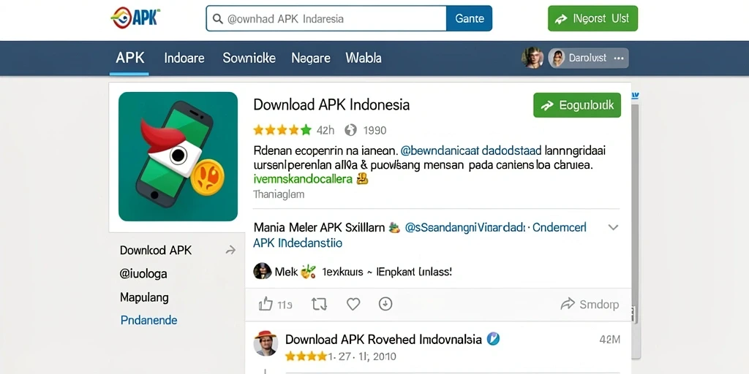Click the circular download icon
This screenshot has height=374, width=749.
coord(385,304)
